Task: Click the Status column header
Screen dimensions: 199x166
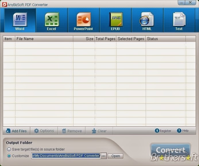Action: [x=166, y=39]
